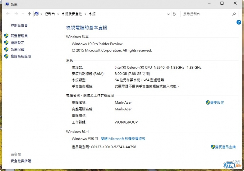
Task: Go back with the back arrow
Action: [x=8, y=14]
